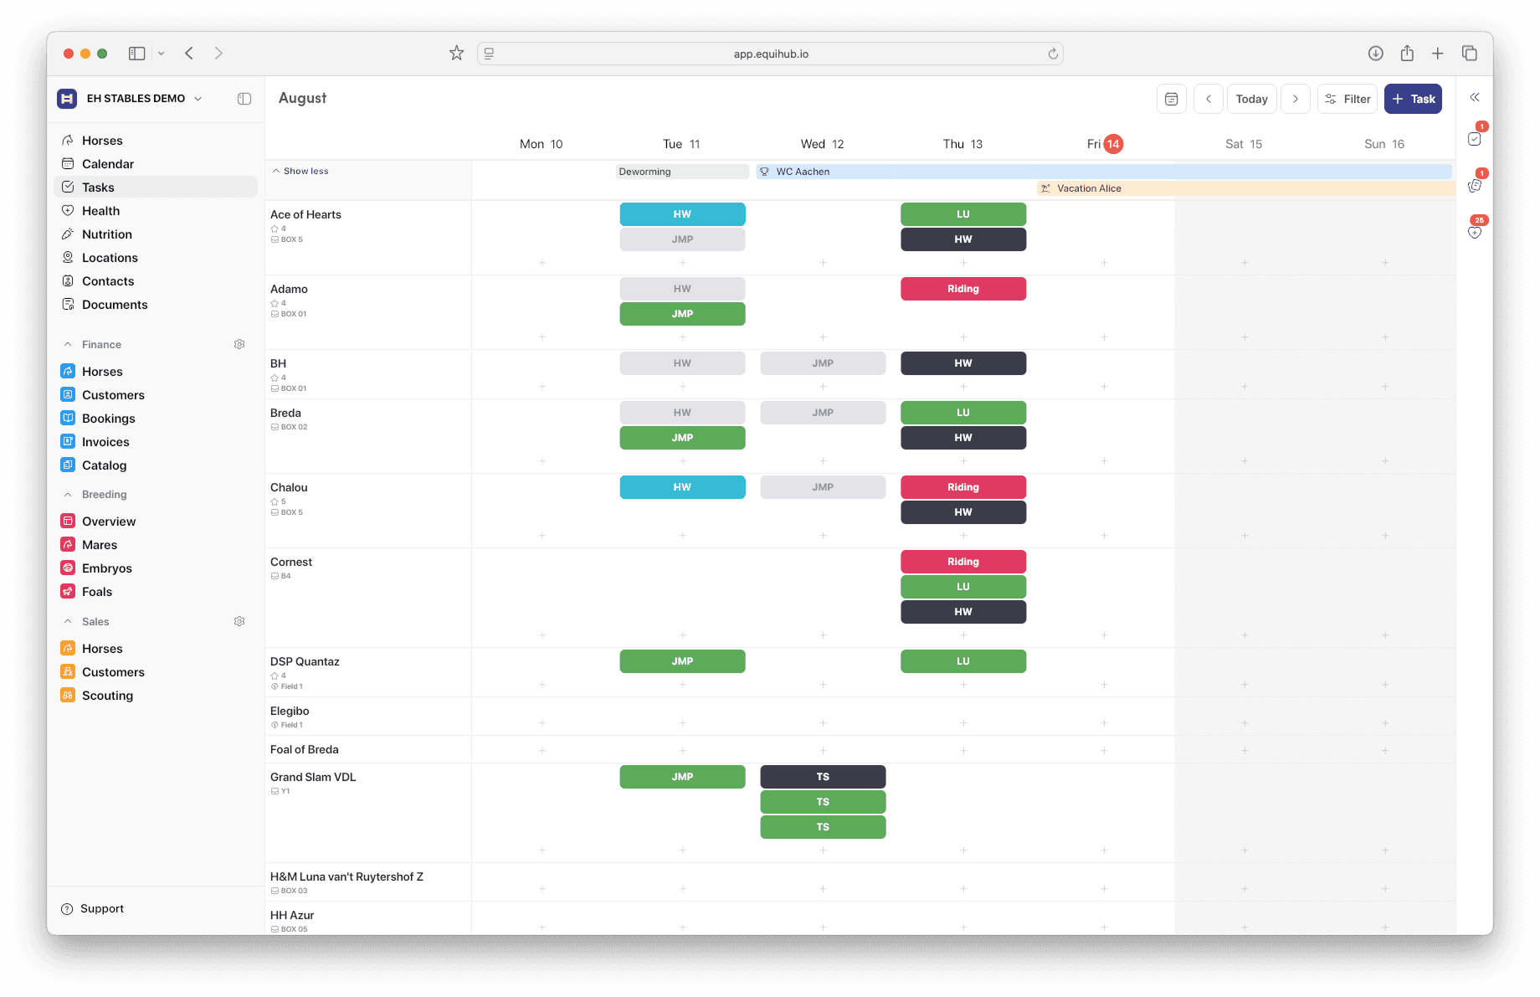
Task: Click the Safari share icon
Action: coord(1407,54)
